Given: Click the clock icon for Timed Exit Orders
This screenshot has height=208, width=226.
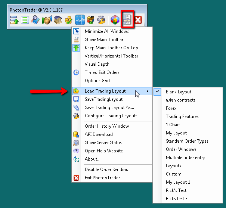Looking at the screenshot, I should coord(76,72).
